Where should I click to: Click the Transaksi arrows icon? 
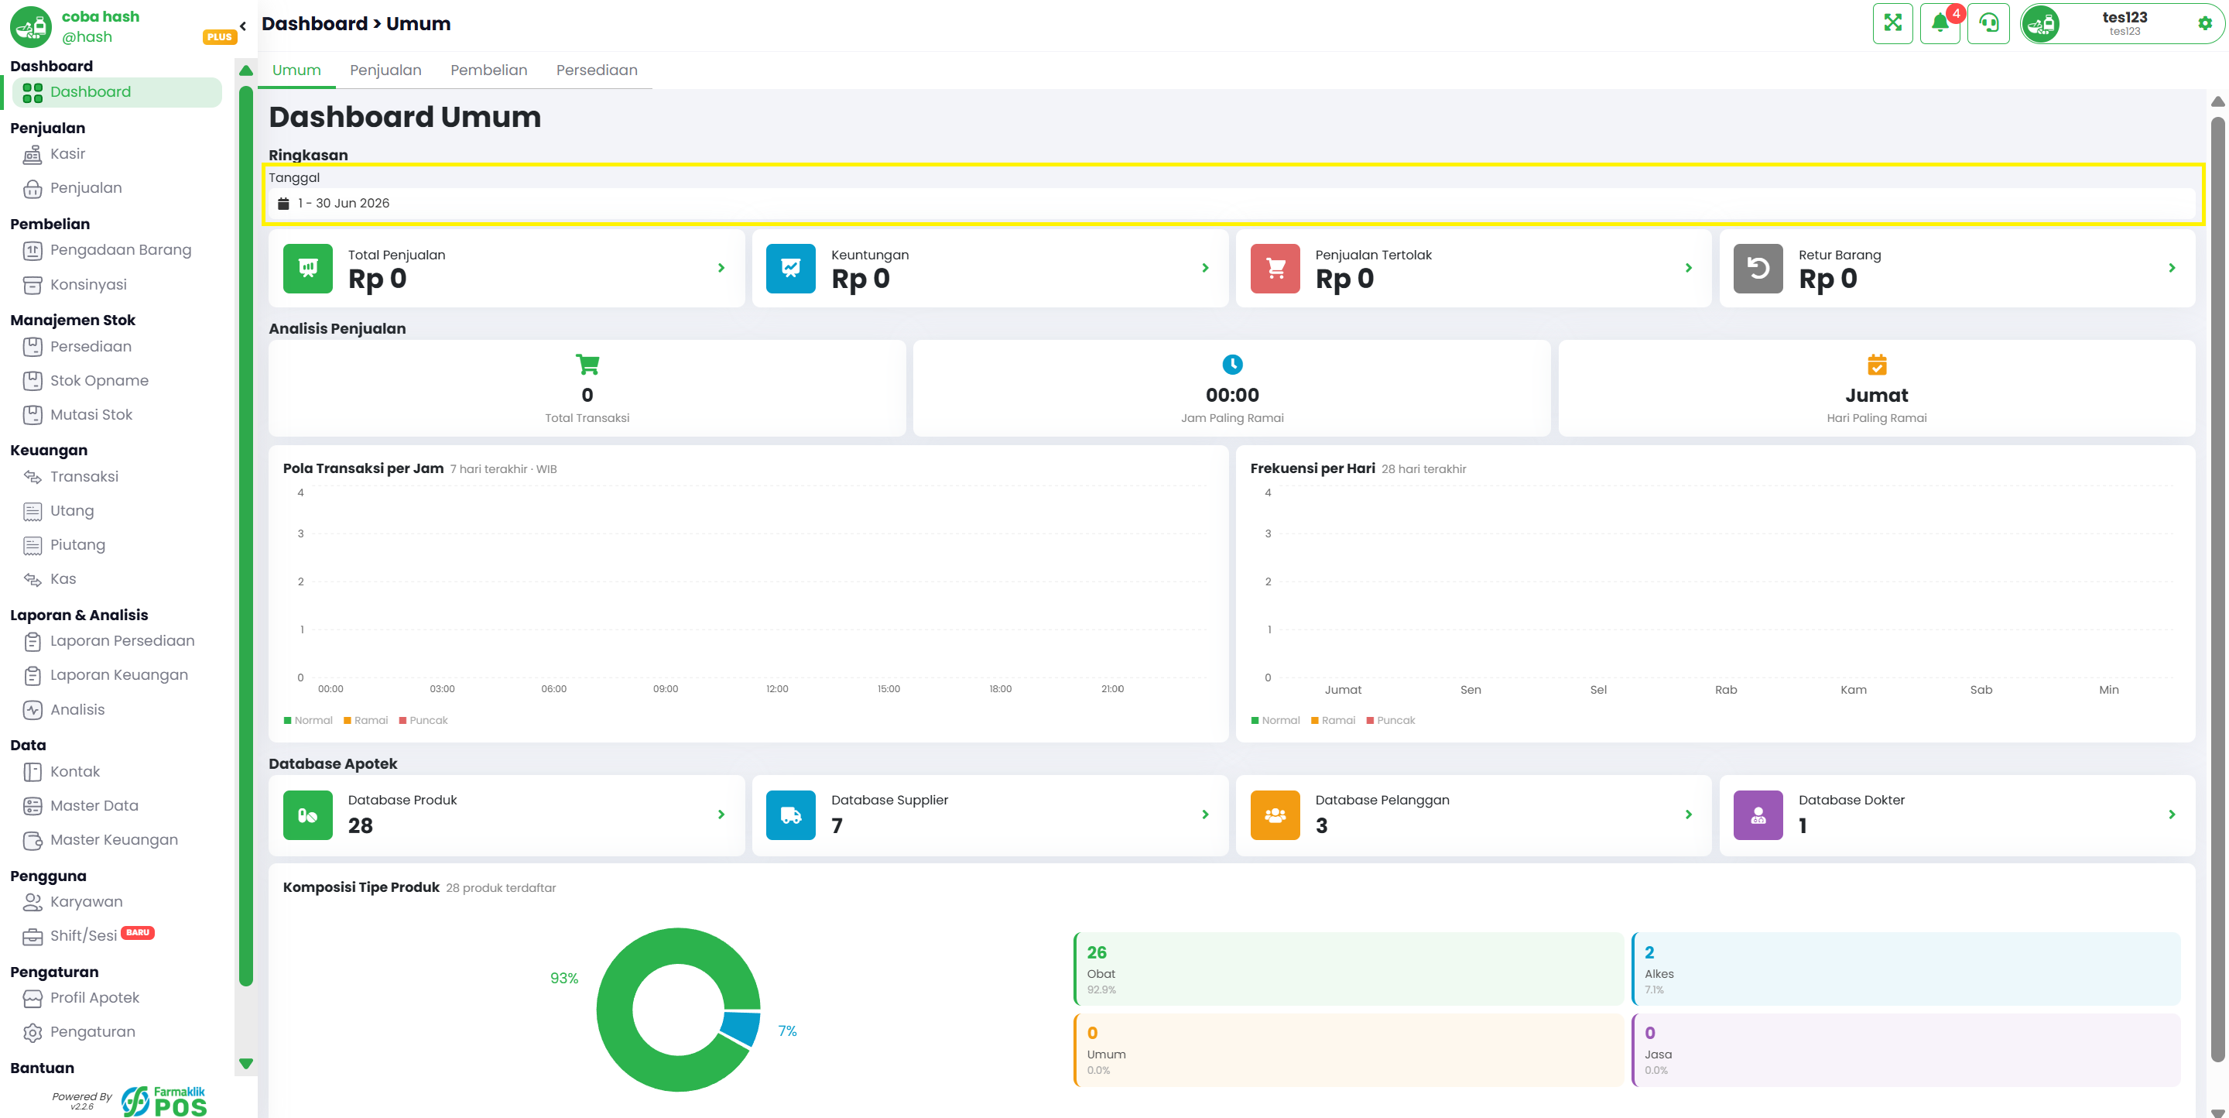click(32, 477)
